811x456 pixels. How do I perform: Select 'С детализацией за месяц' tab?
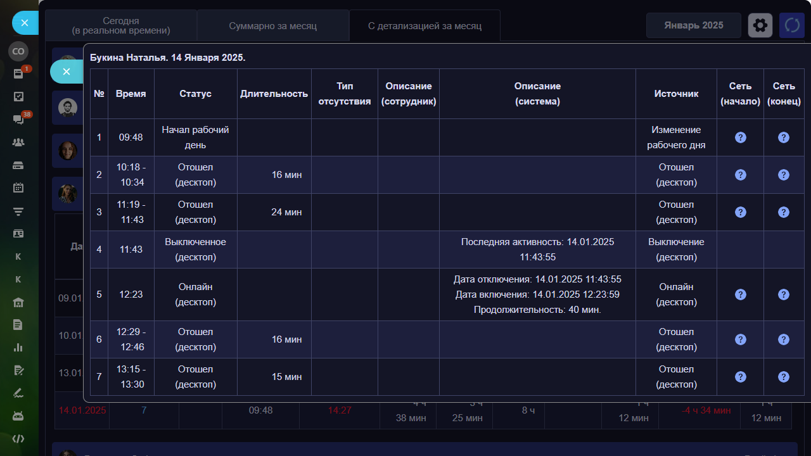425,26
